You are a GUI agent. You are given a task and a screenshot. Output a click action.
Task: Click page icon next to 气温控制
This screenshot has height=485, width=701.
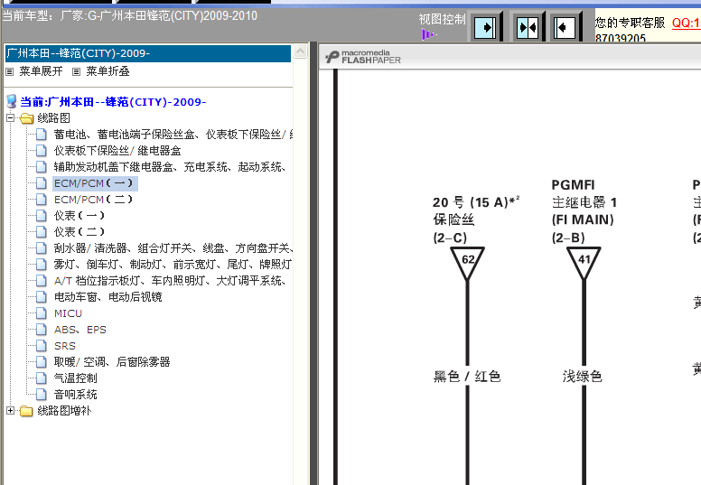coord(42,378)
